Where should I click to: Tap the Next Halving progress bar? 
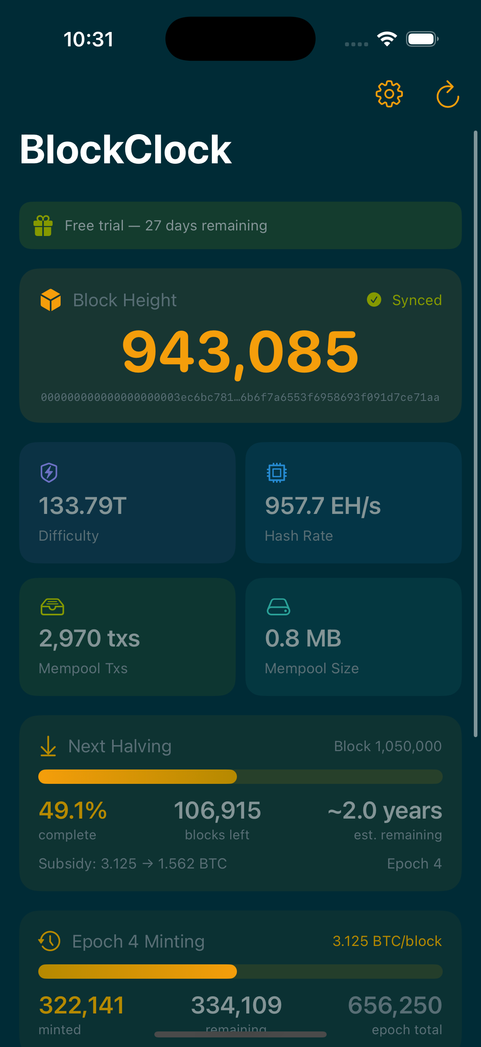pyautogui.click(x=240, y=777)
